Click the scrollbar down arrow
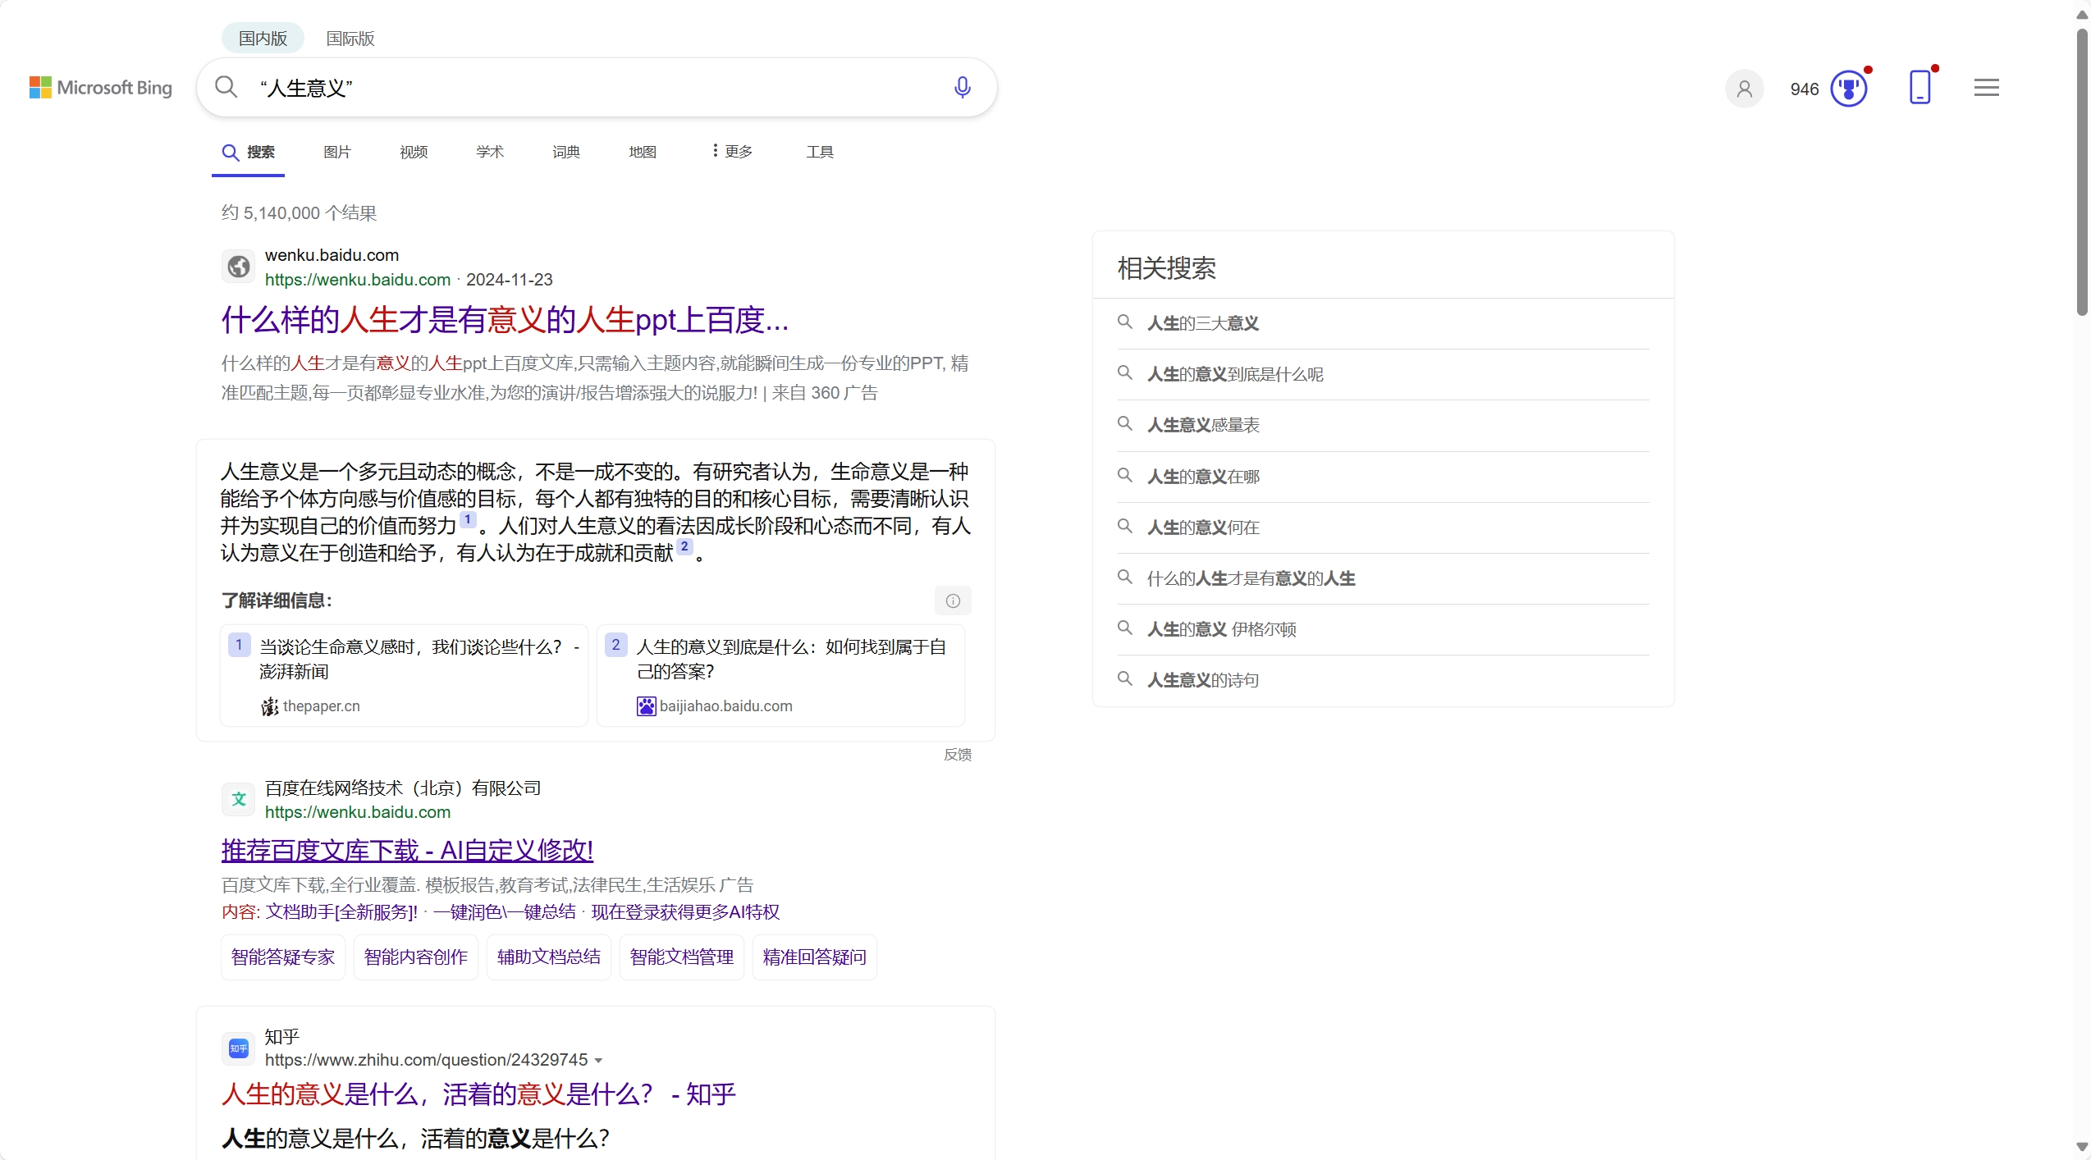This screenshot has width=2091, height=1160. 2082,1147
